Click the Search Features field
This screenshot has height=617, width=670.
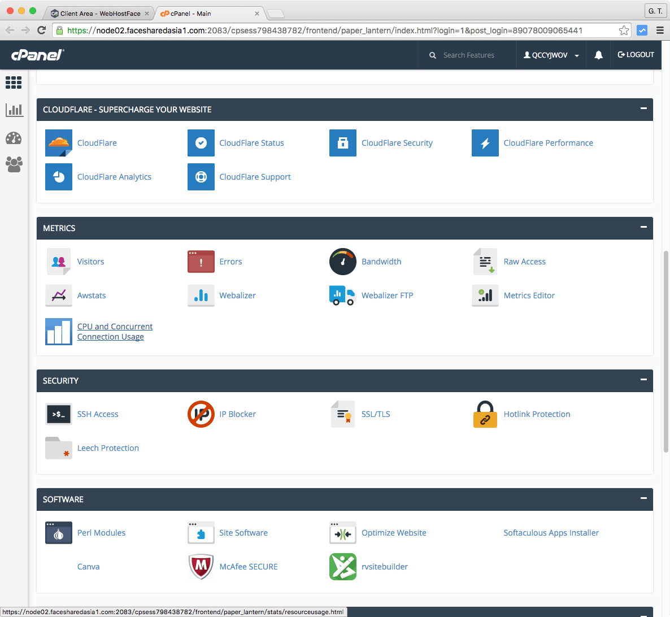pyautogui.click(x=469, y=55)
